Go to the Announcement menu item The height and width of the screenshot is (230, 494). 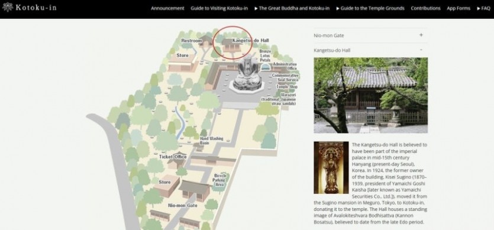(x=167, y=8)
